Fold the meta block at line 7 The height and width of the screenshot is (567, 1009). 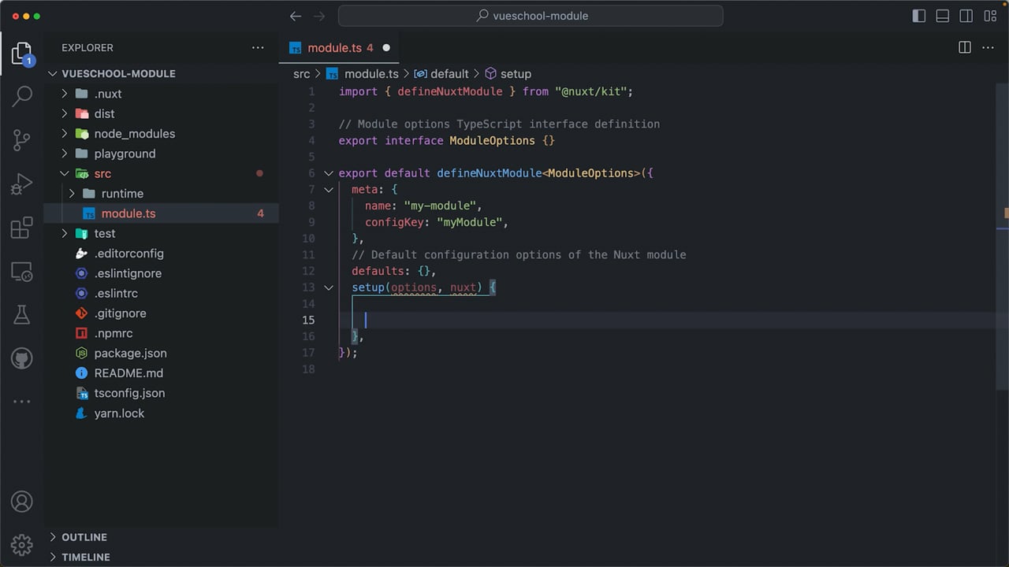point(329,190)
